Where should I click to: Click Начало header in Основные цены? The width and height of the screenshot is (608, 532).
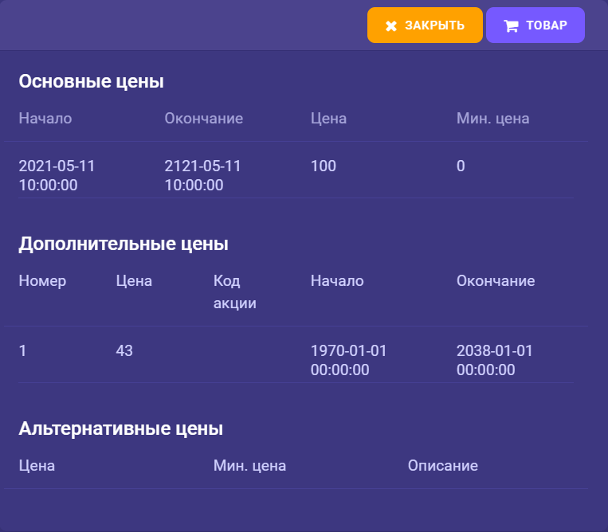click(x=45, y=119)
